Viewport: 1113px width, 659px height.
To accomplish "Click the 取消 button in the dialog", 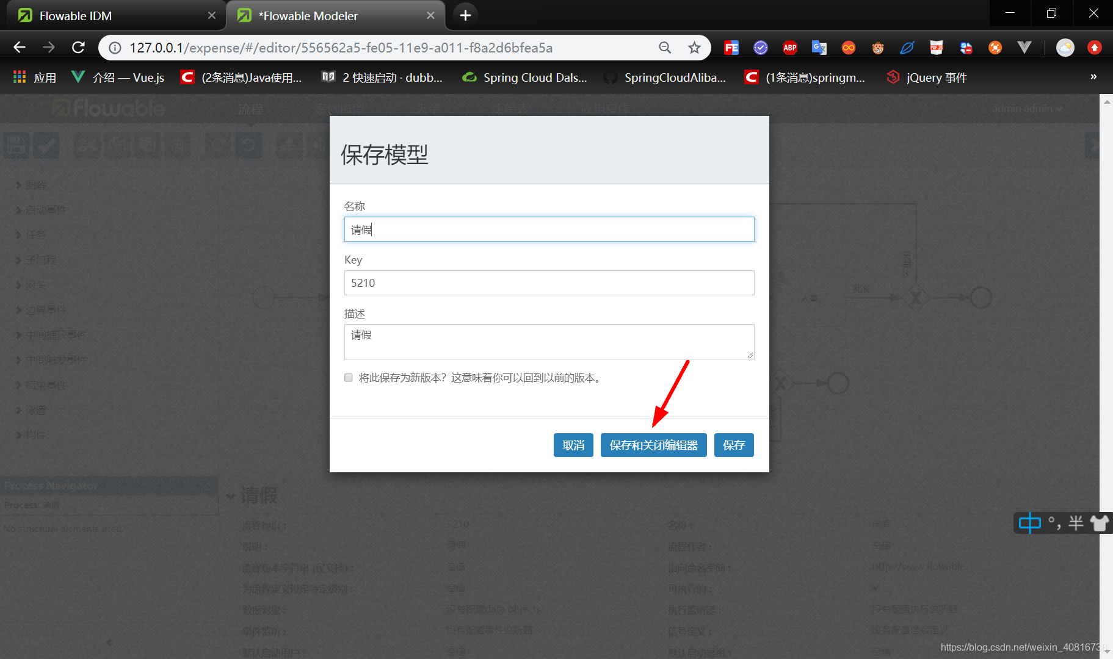I will coord(573,445).
